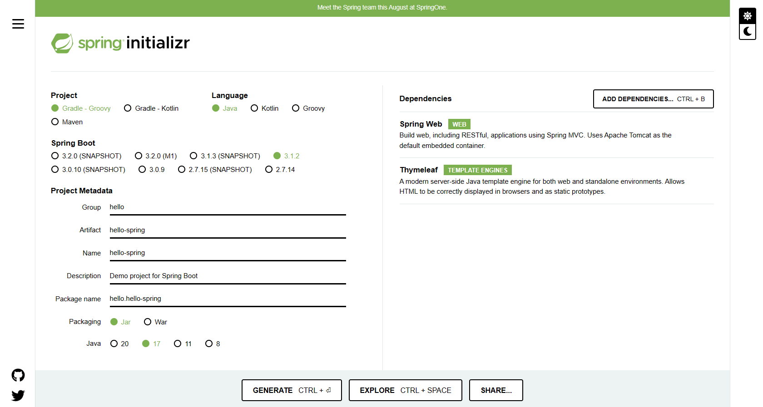763x407 pixels.
Task: Pick Java version 20
Action: point(119,343)
